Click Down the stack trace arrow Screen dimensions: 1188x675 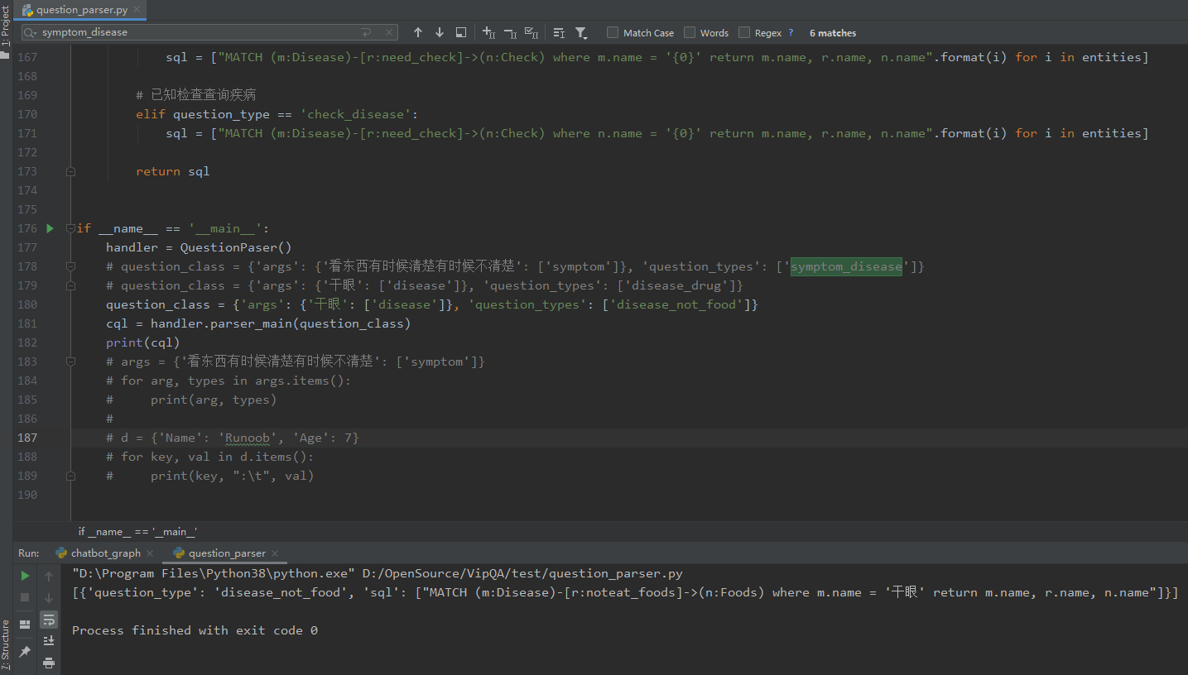click(49, 597)
